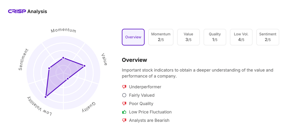Click the thumbs-down beside Analysts are Bearish
This screenshot has width=291, height=135.
point(124,120)
